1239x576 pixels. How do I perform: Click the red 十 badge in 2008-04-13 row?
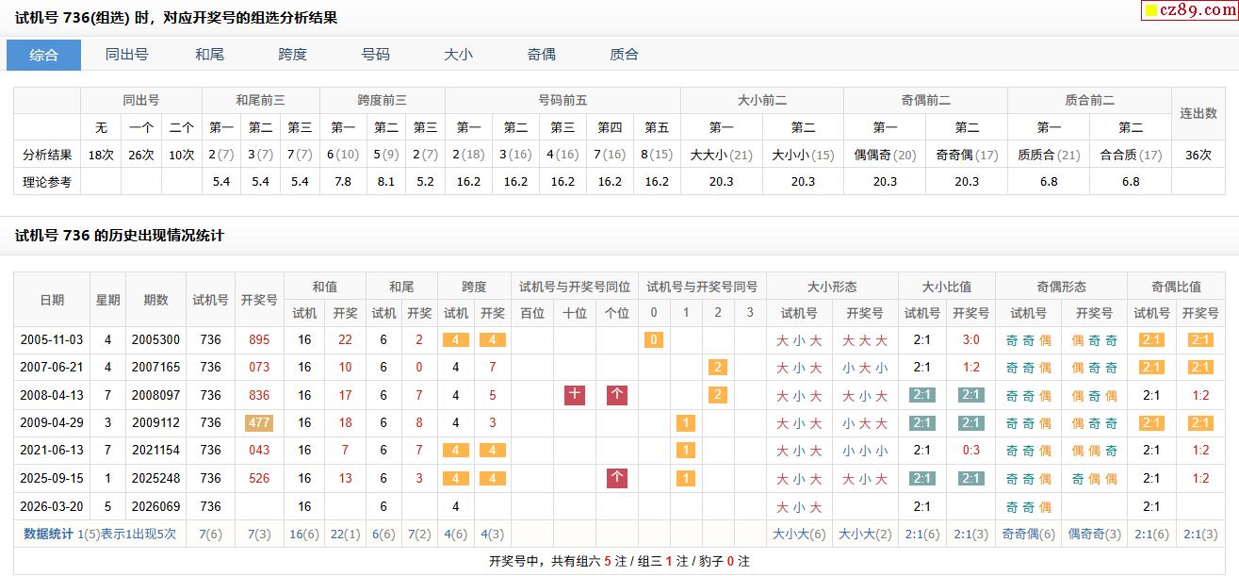click(x=575, y=396)
